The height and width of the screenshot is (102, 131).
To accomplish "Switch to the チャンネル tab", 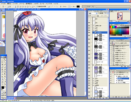I will click(97, 11).
